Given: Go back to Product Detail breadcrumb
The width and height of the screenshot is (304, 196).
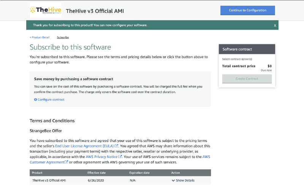Looking at the screenshot, I should pos(40,37).
